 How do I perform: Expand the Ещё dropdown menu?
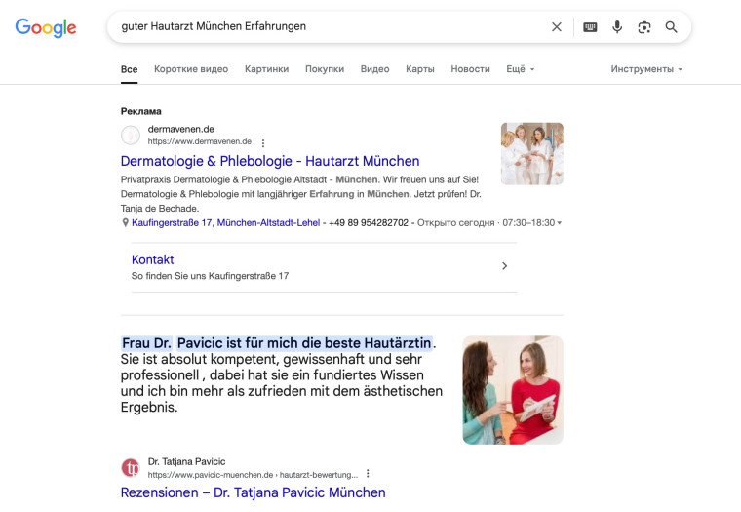[521, 69]
